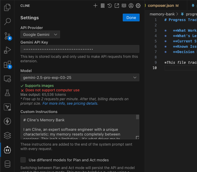Open the Search view in activity bar
Image resolution: width=197 pixels, height=172 pixels.
pos(7,22)
